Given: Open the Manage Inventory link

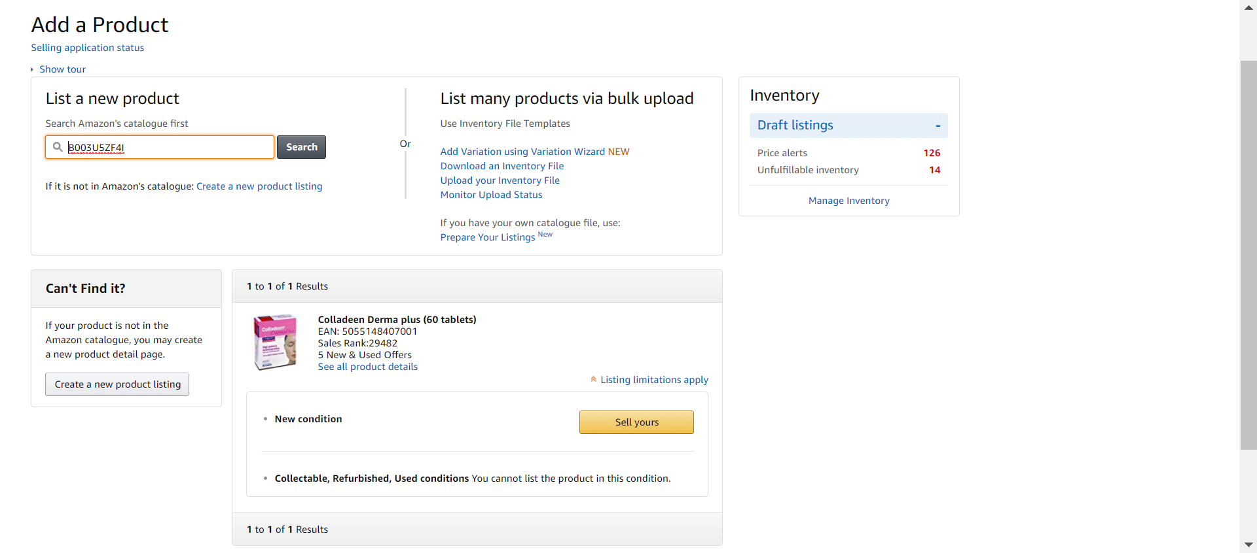Looking at the screenshot, I should click(849, 201).
